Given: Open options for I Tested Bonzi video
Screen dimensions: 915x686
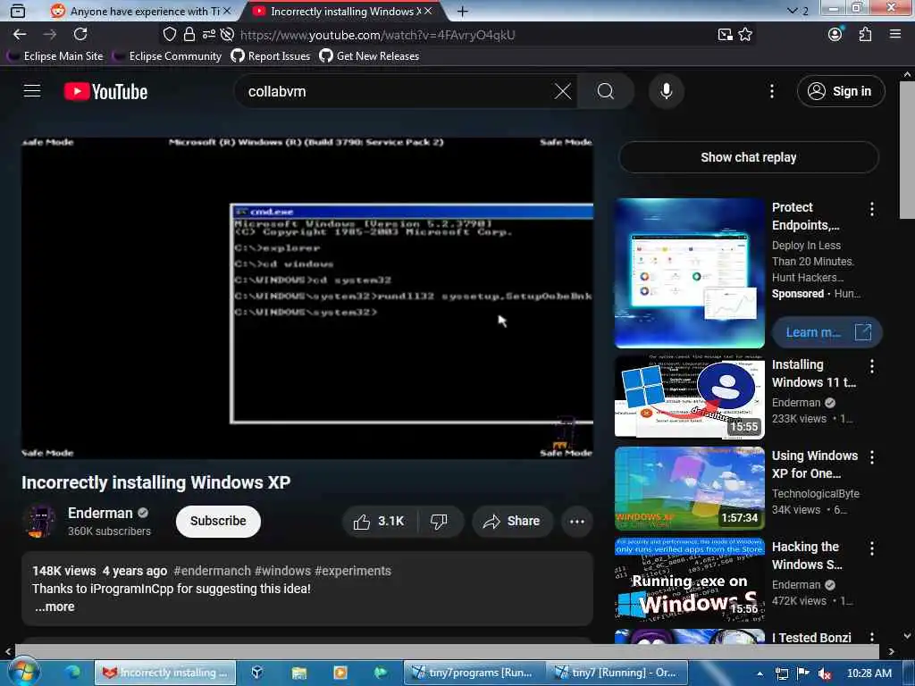Looking at the screenshot, I should point(872,637).
